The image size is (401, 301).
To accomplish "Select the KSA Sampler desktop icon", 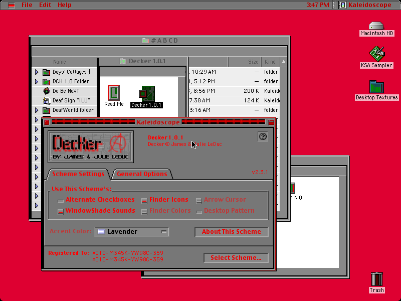I will click(x=377, y=54).
